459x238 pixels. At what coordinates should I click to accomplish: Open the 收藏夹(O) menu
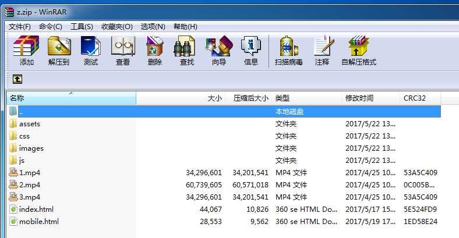click(117, 27)
